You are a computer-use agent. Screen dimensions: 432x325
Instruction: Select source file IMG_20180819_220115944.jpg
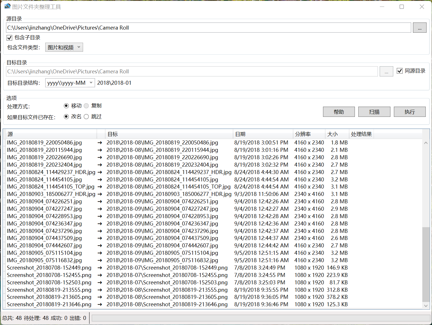[44, 150]
